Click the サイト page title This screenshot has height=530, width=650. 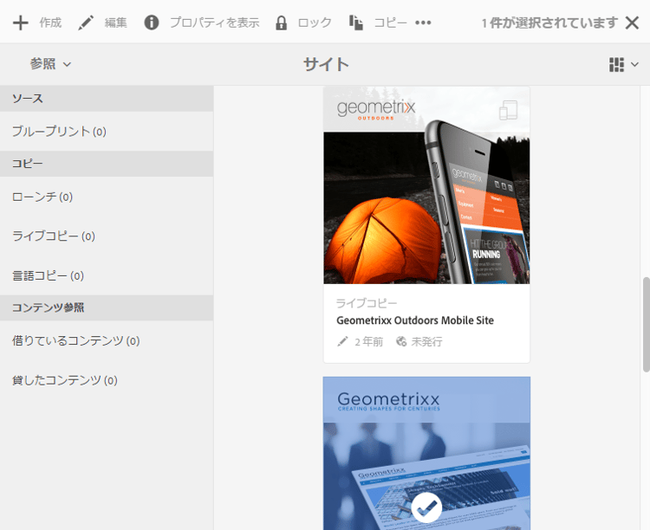click(326, 65)
